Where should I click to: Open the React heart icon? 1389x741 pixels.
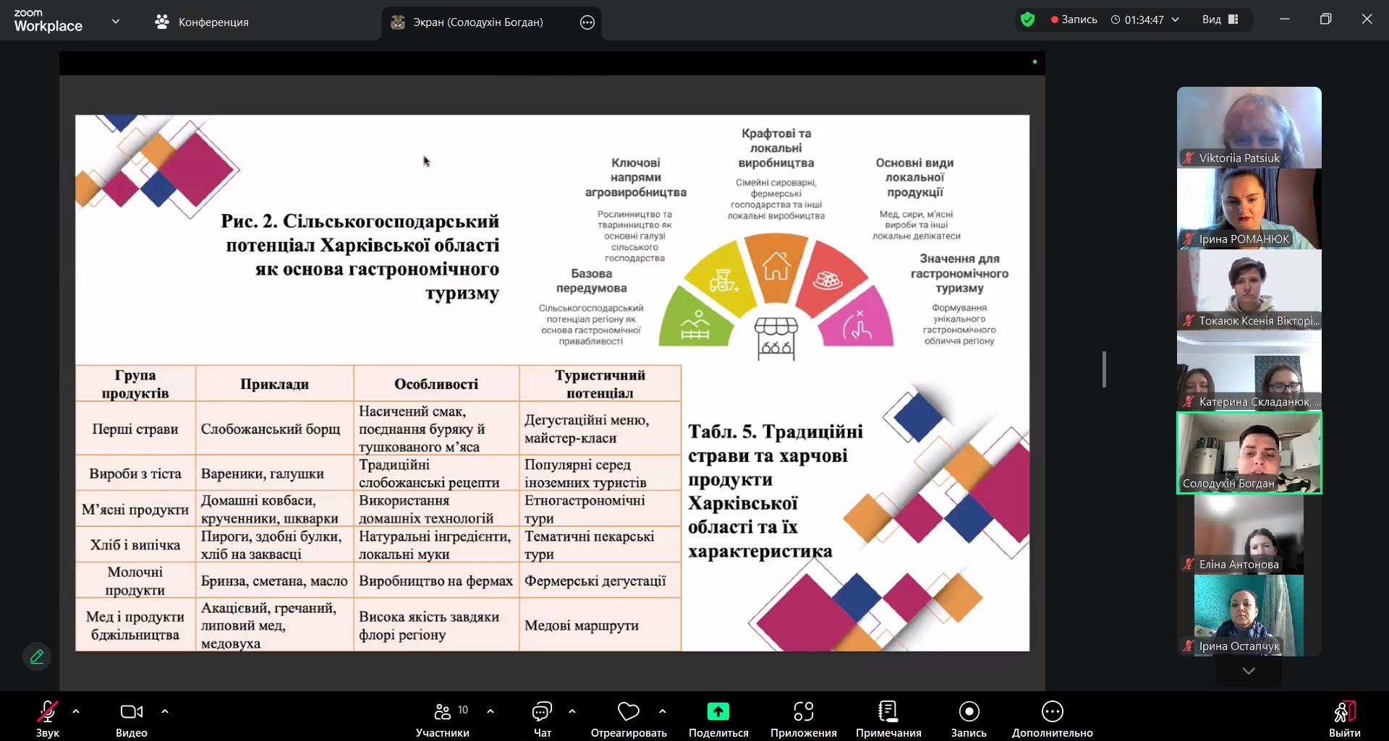click(x=628, y=712)
